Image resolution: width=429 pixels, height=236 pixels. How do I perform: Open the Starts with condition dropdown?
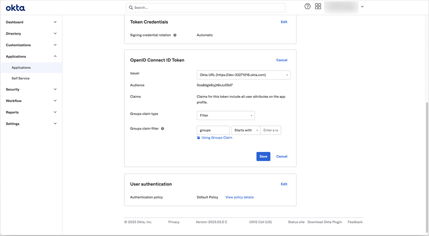pos(245,131)
